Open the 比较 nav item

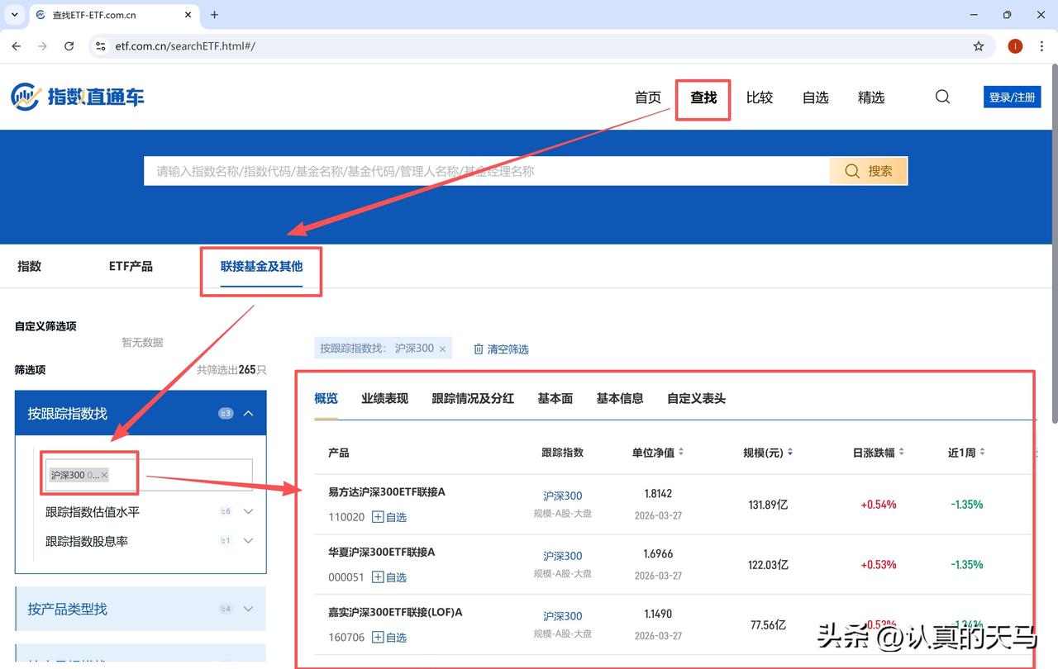click(760, 97)
